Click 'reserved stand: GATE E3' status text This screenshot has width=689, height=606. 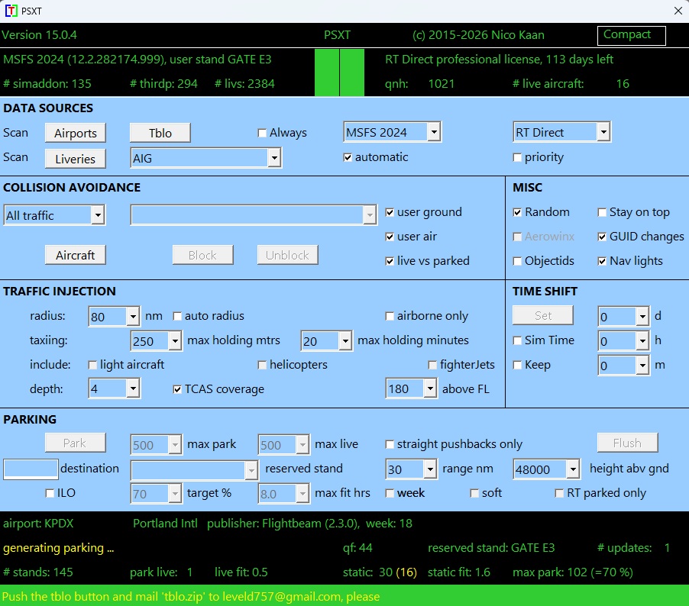click(x=491, y=548)
